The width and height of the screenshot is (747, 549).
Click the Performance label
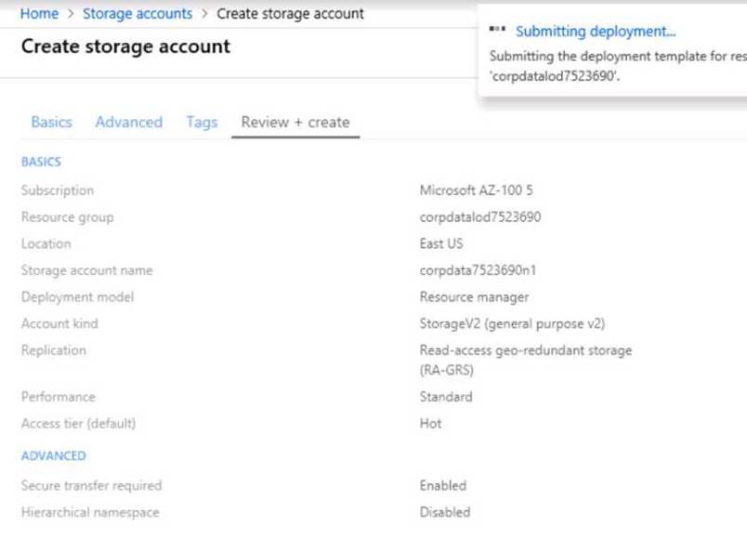pyautogui.click(x=59, y=397)
